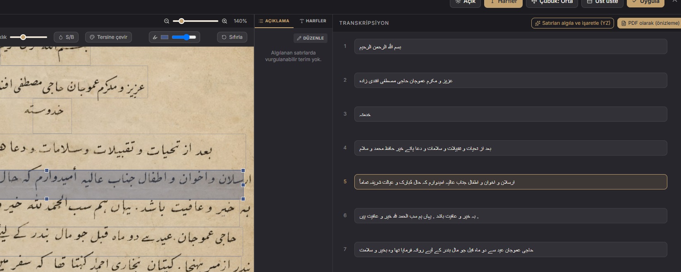The height and width of the screenshot is (272, 681).
Task: Toggle the Açık light theme button
Action: (466, 2)
